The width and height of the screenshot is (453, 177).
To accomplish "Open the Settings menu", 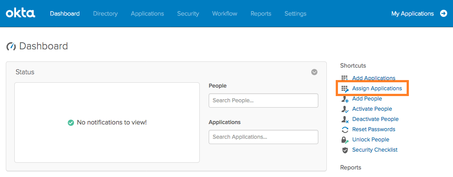I will click(x=295, y=13).
